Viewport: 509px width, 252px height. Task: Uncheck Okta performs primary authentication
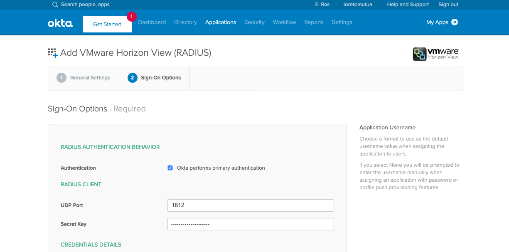click(x=170, y=168)
